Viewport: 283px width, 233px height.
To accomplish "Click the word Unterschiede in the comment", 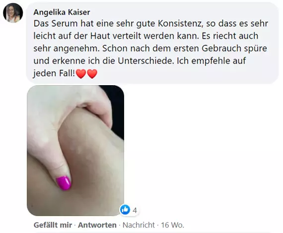I will click(x=146, y=61).
